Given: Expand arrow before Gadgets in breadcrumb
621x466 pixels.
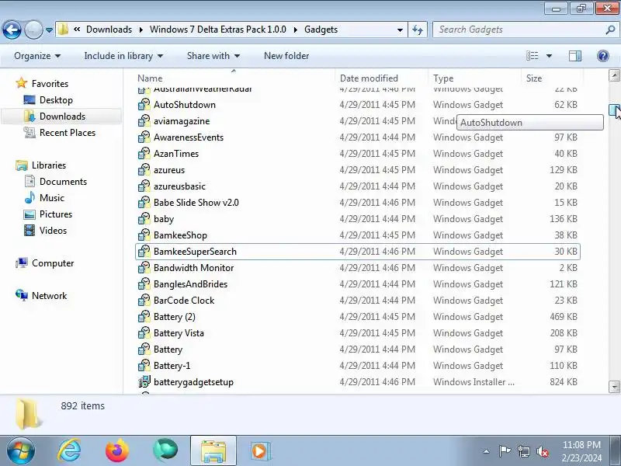Looking at the screenshot, I should [296, 30].
